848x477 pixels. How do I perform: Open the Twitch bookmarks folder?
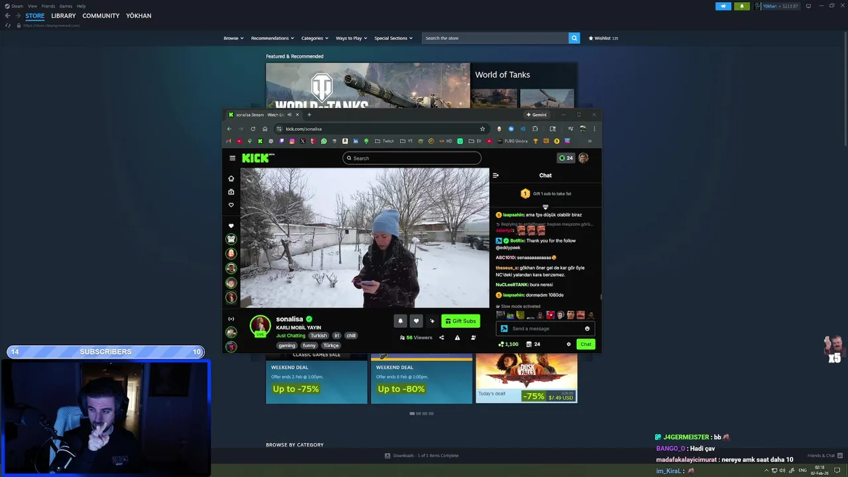pyautogui.click(x=384, y=141)
